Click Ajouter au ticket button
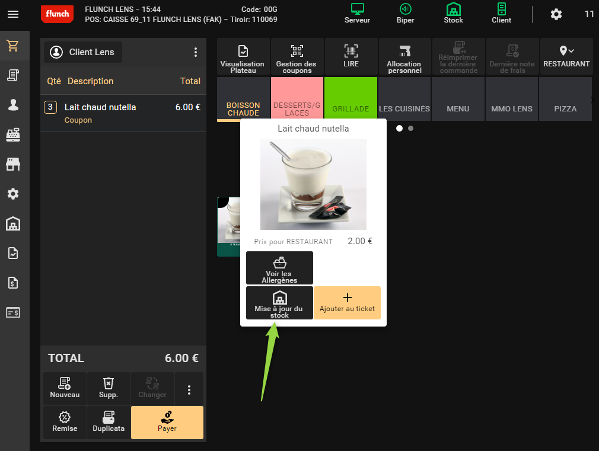Viewport: 599px width, 451px height. point(347,303)
